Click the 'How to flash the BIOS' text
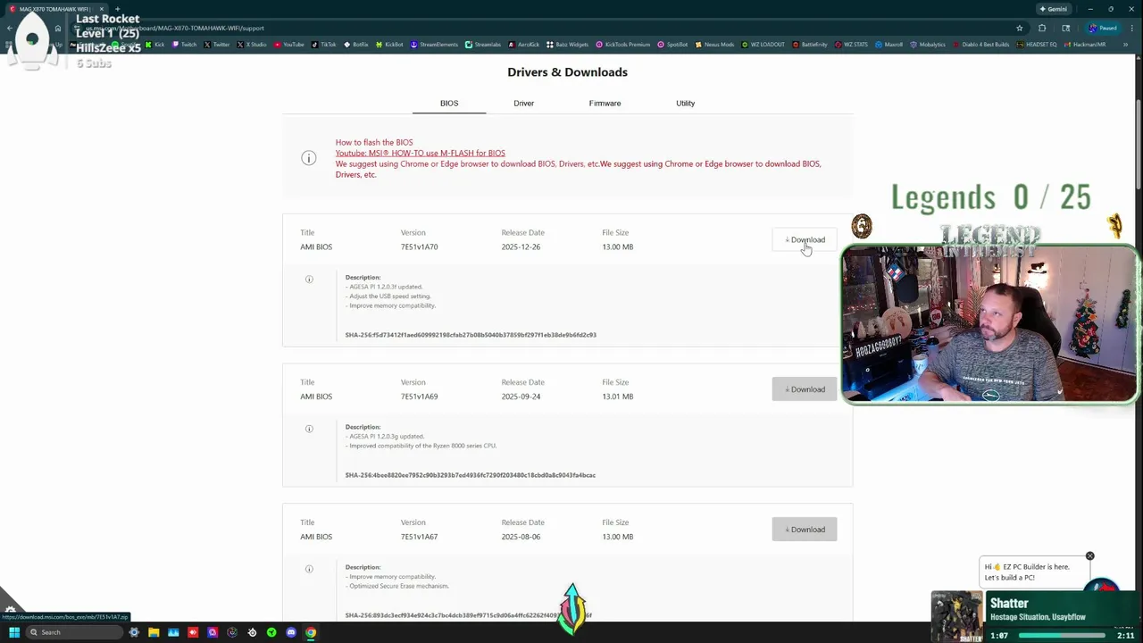The image size is (1143, 643). (x=374, y=142)
